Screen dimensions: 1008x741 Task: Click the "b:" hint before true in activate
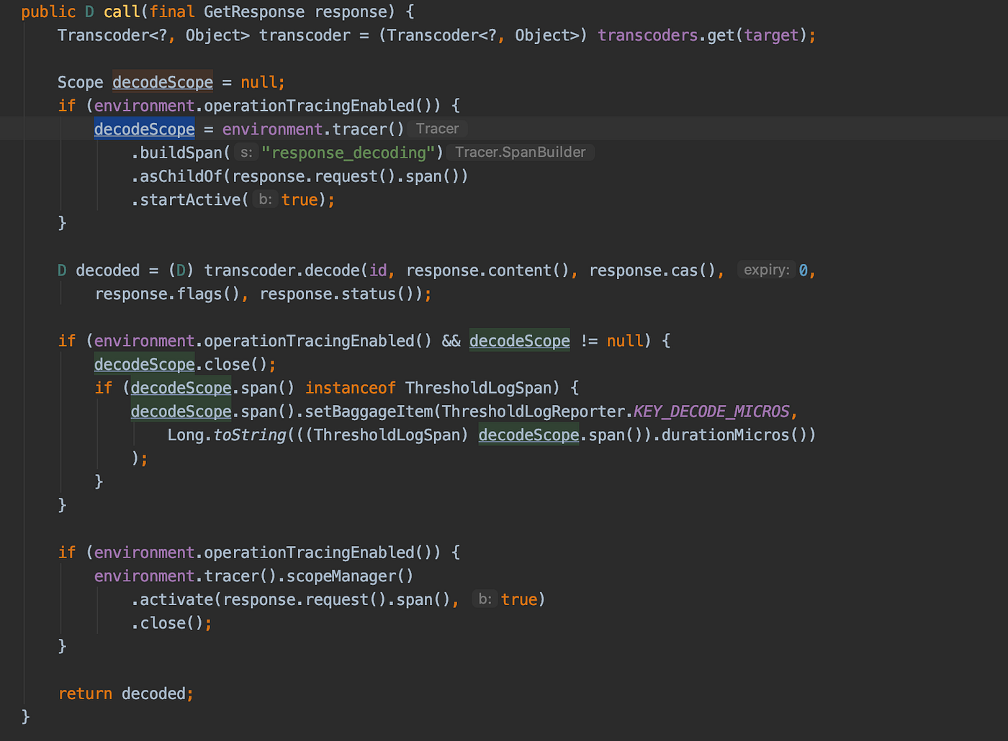(x=484, y=599)
